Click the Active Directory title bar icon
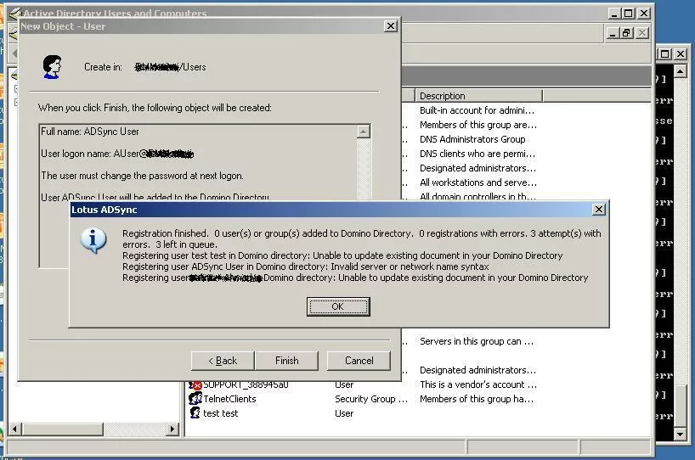Viewport: 695px width, 460px height. point(14,14)
